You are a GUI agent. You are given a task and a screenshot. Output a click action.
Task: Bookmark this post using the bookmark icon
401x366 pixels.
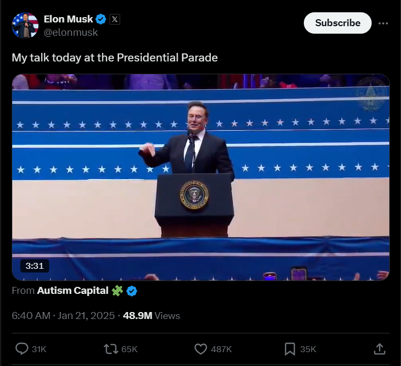289,349
